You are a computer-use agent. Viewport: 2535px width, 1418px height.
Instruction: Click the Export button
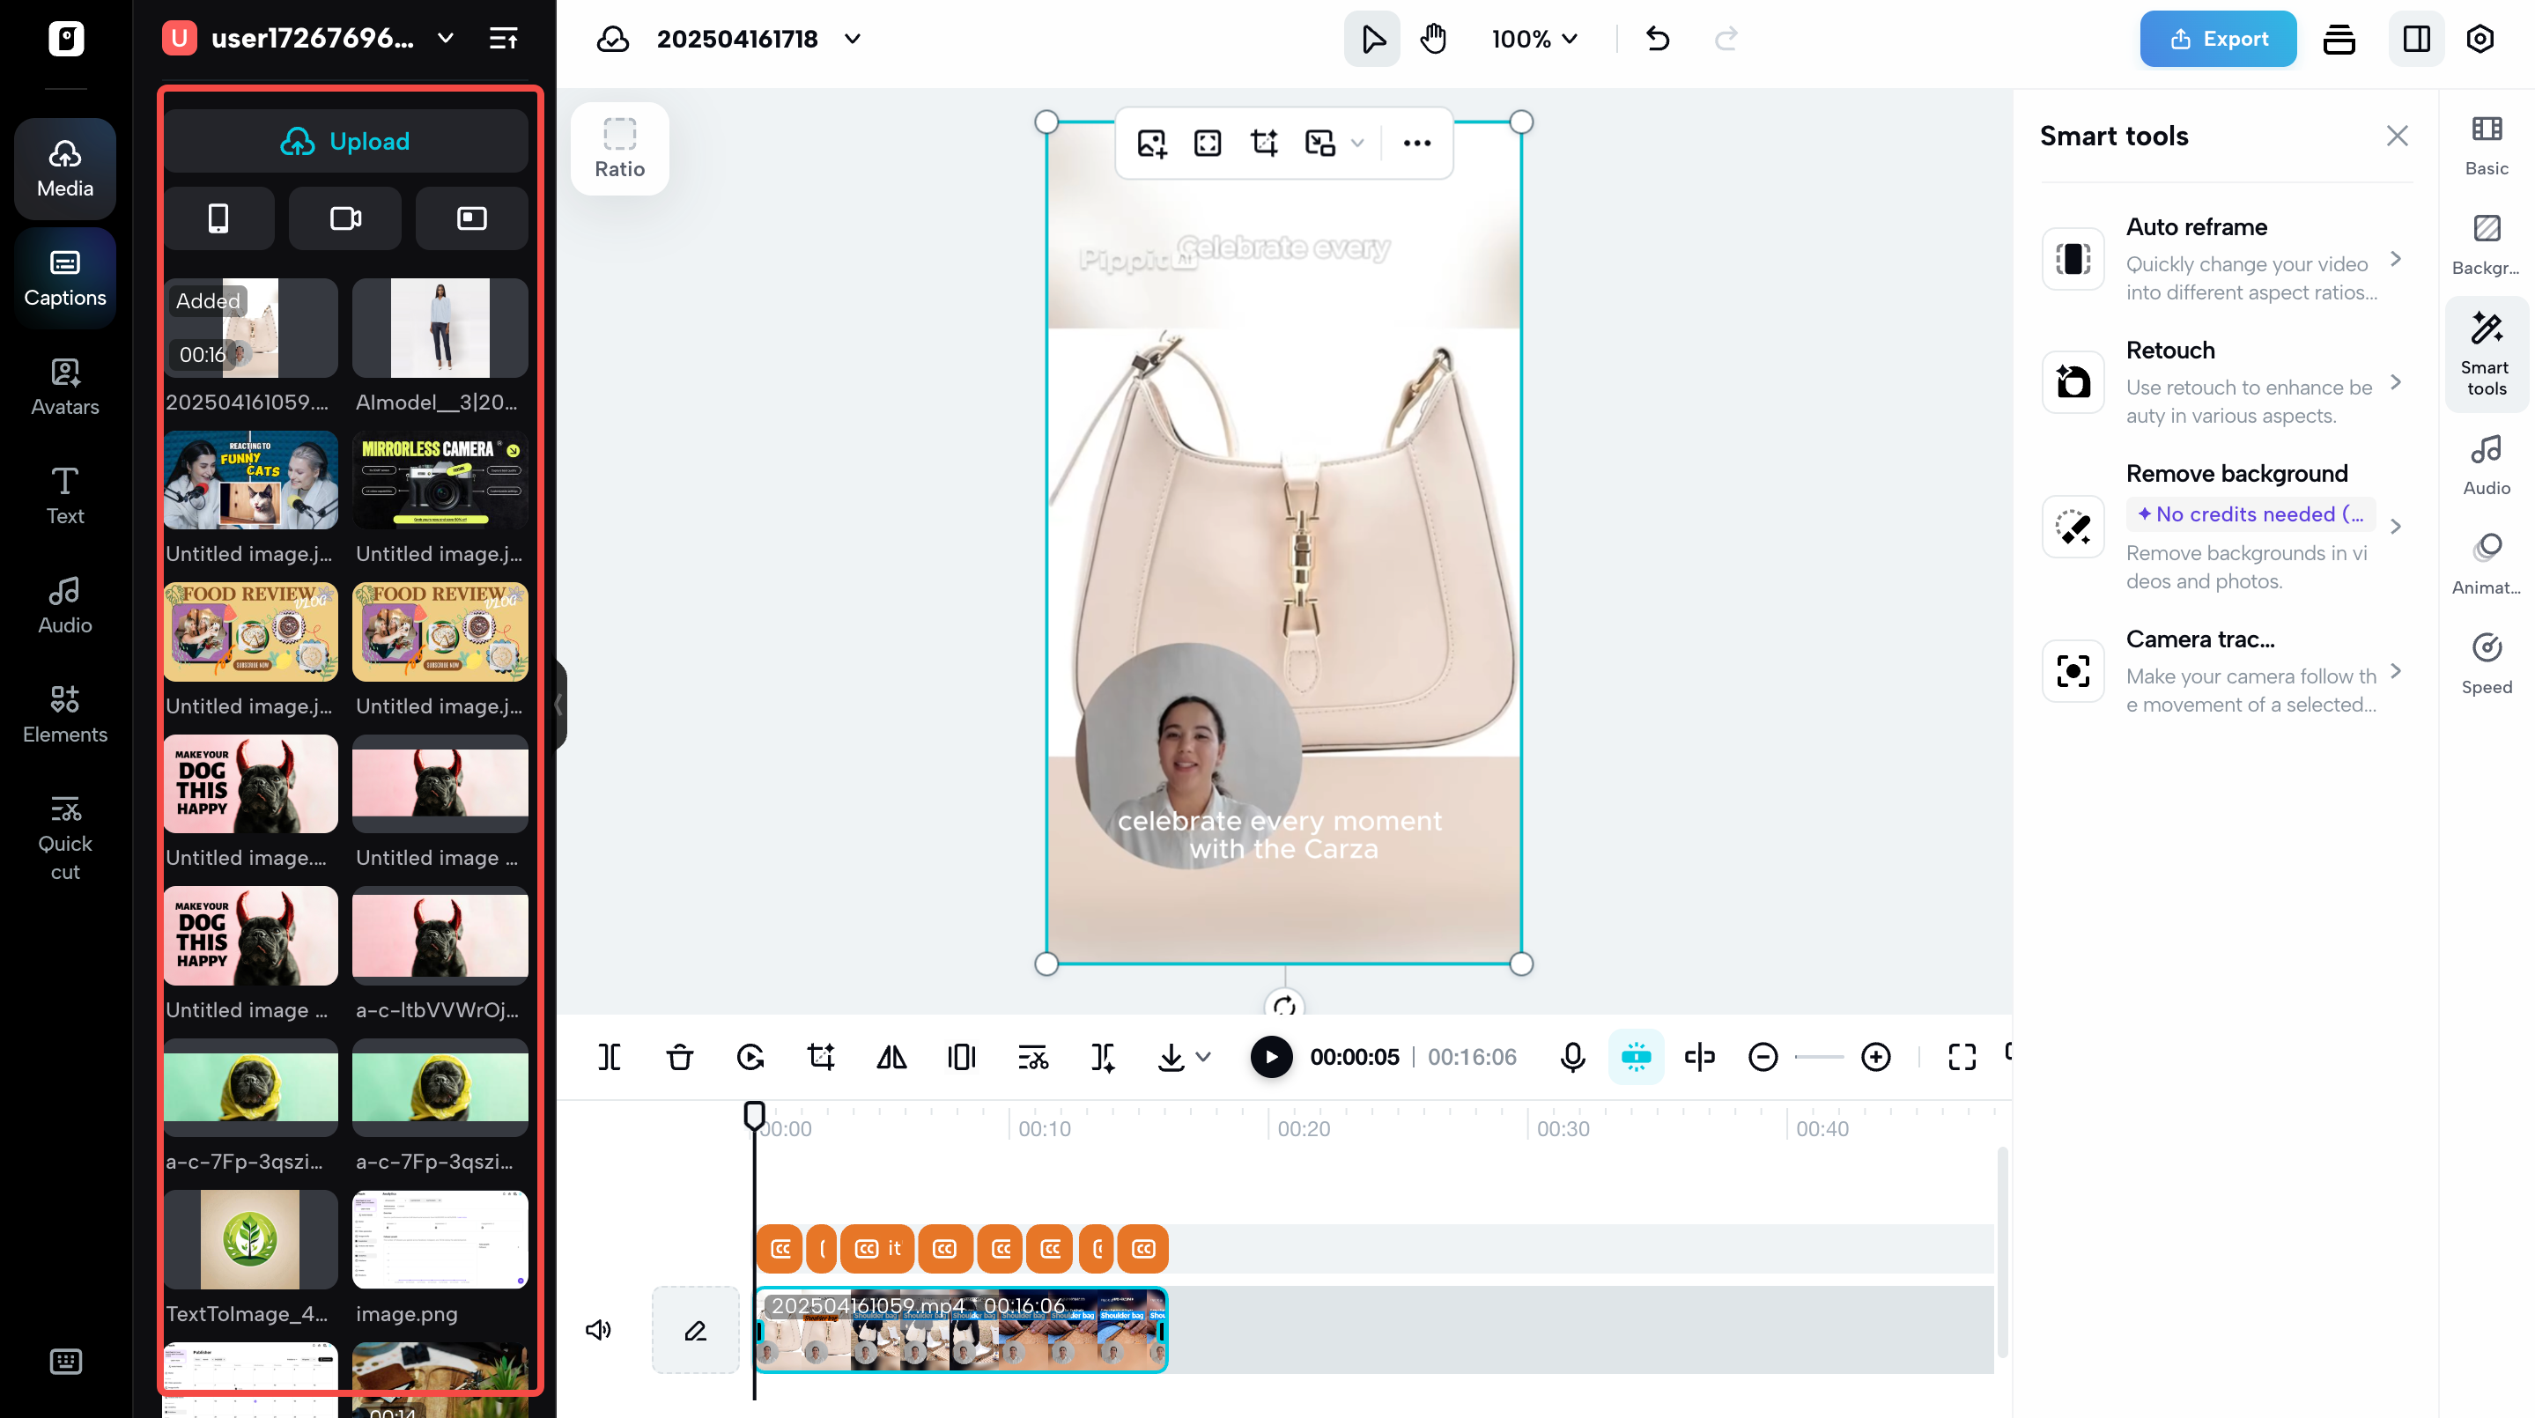pos(2218,39)
